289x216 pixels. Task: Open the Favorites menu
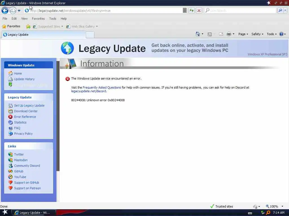38,19
